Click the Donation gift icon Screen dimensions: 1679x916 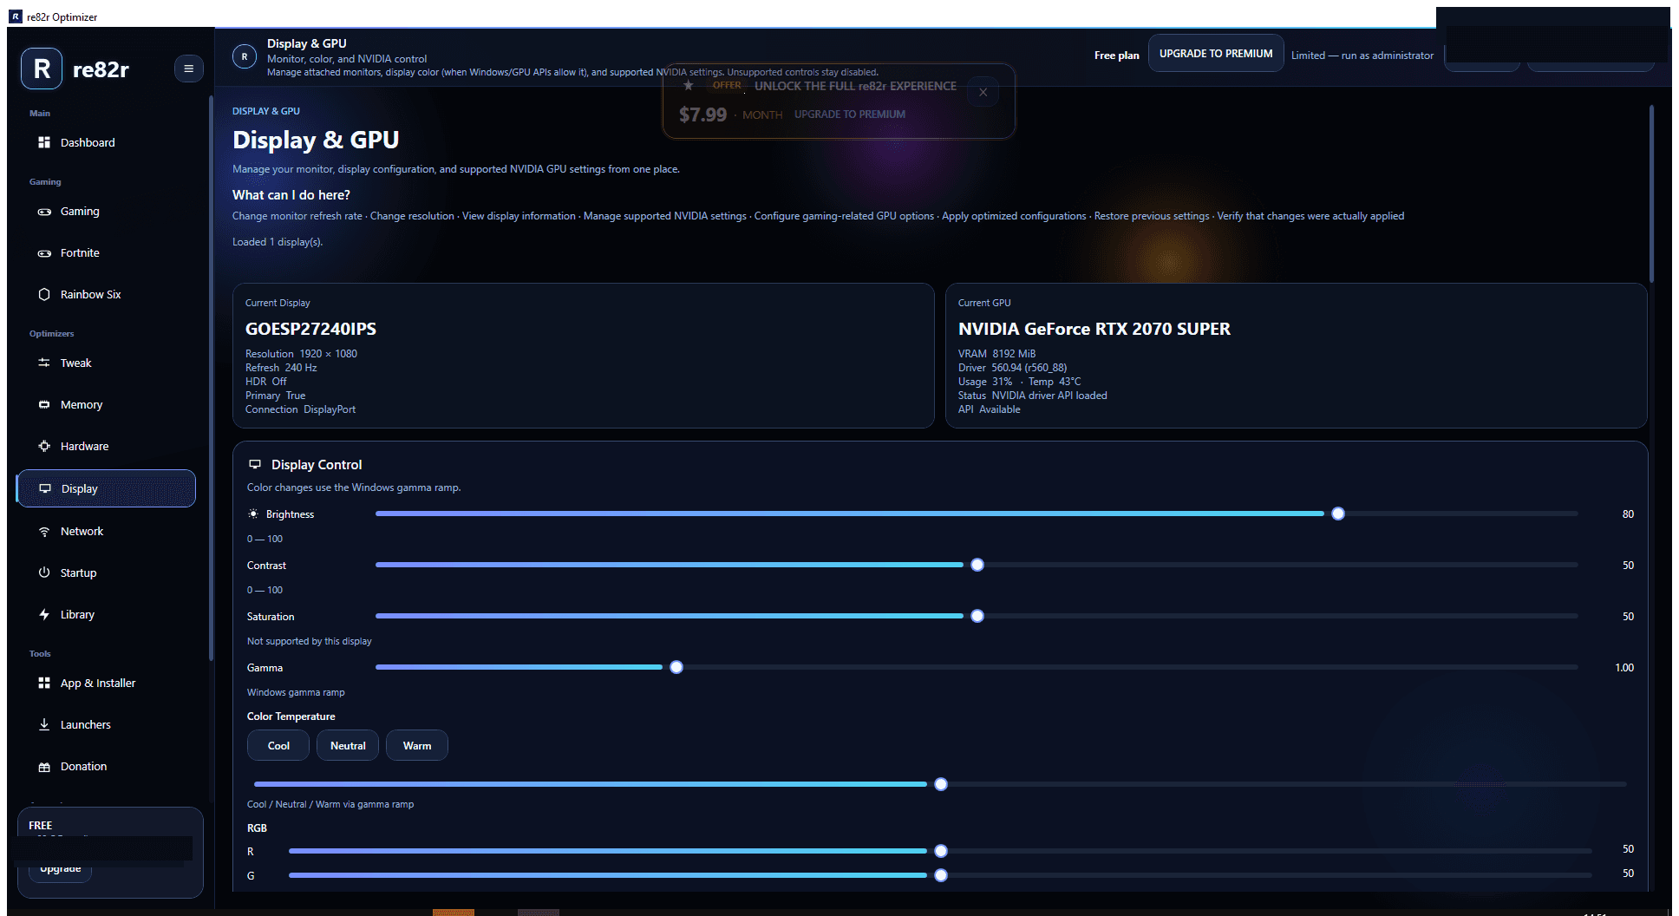(44, 767)
